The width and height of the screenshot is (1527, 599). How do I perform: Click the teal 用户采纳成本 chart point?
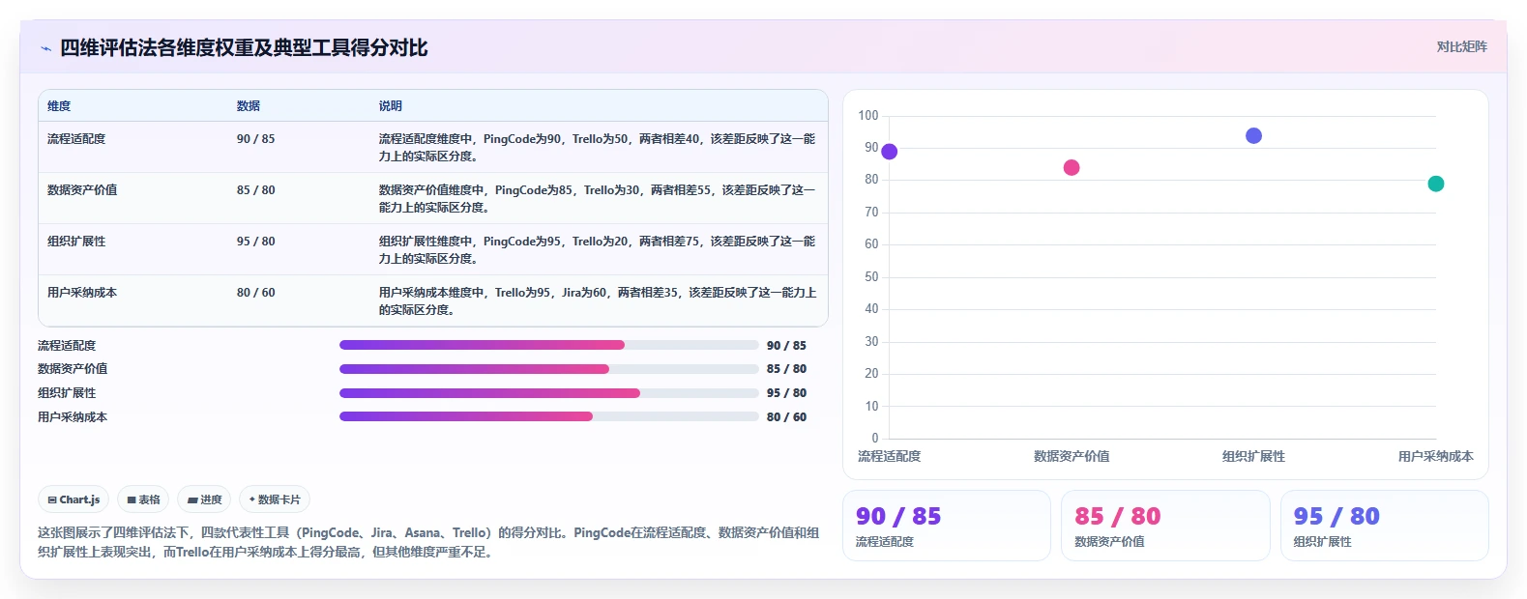(x=1436, y=184)
